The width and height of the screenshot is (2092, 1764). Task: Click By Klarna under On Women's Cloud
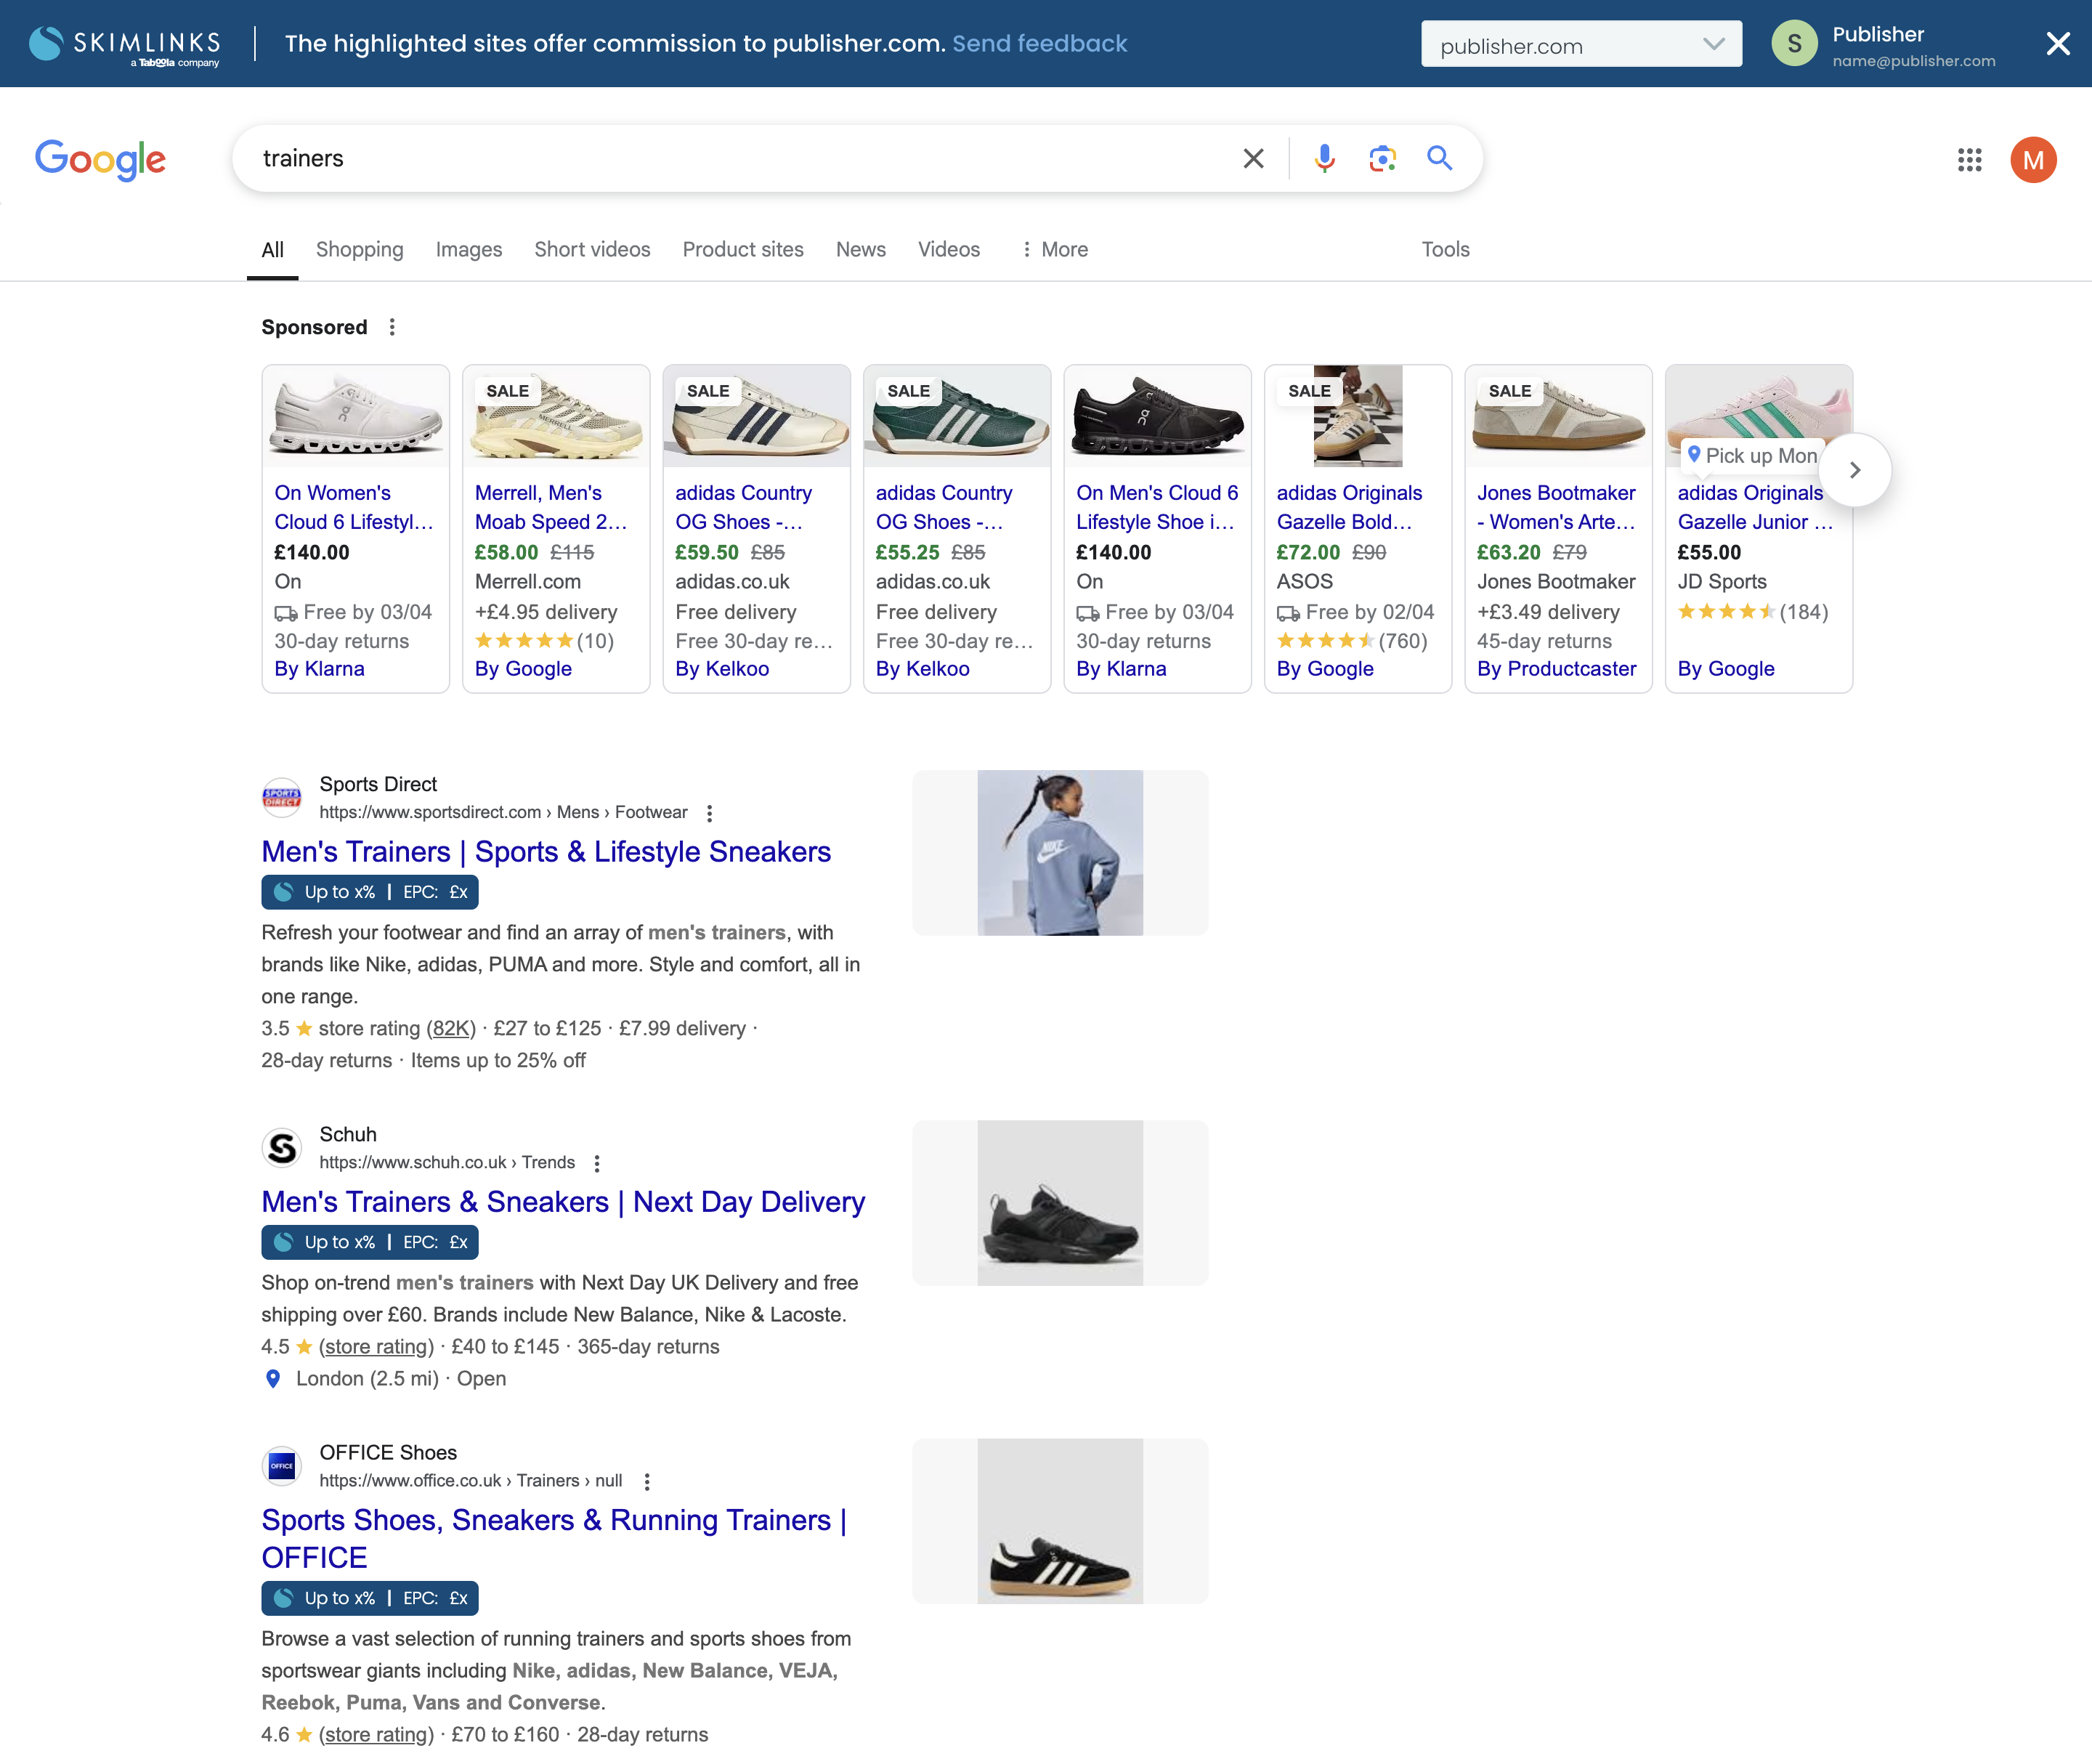tap(320, 669)
